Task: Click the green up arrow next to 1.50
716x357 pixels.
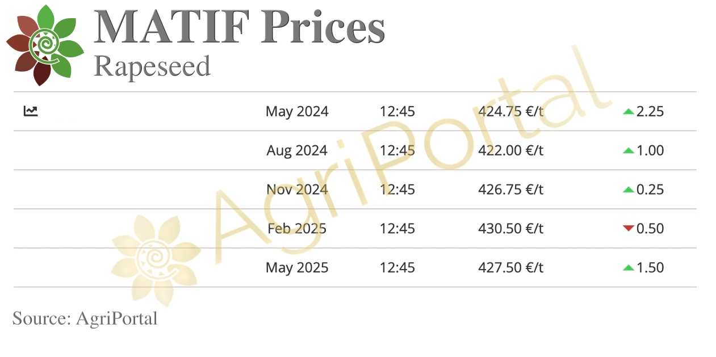Action: tap(628, 268)
